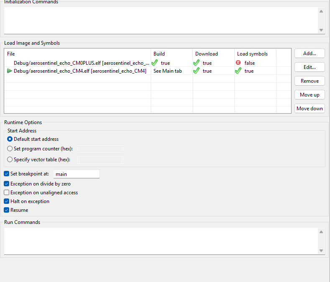Toggle Set breakpoint at checkbox
Screen dimensions: 330x282
7,174
